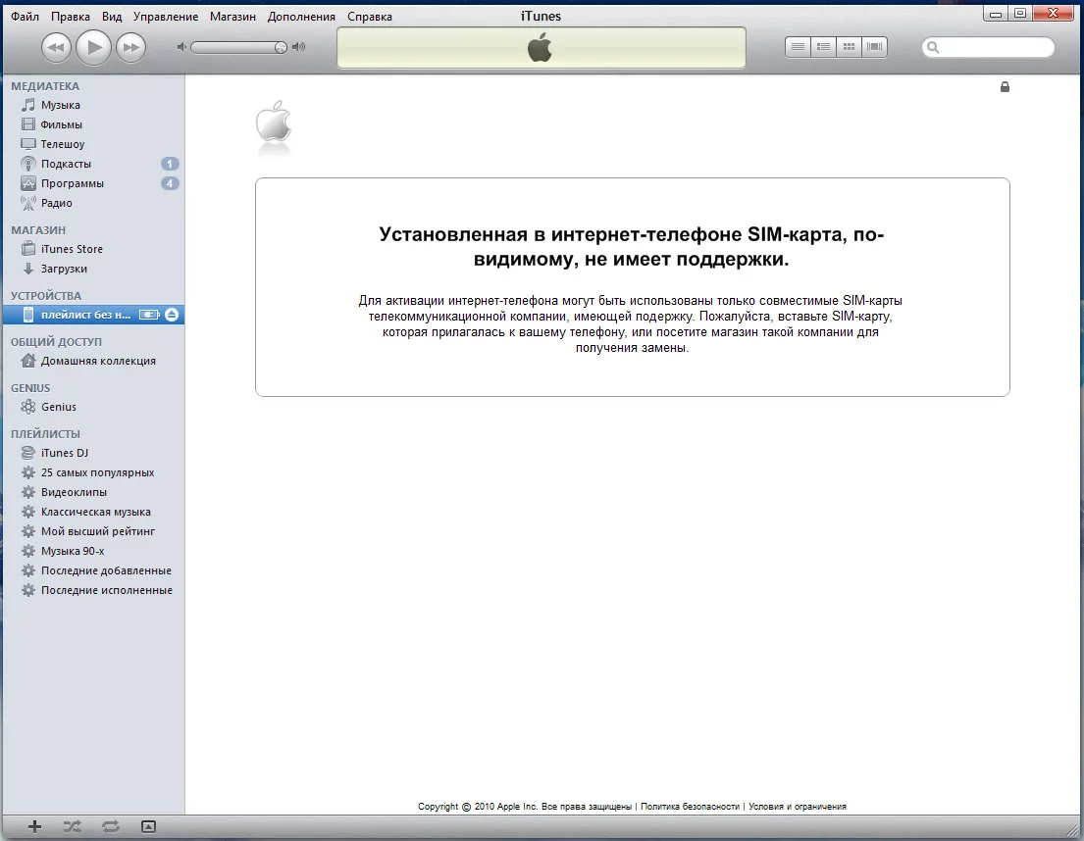This screenshot has width=1084, height=841.
Task: Show or hide artwork viewer
Action: click(149, 826)
